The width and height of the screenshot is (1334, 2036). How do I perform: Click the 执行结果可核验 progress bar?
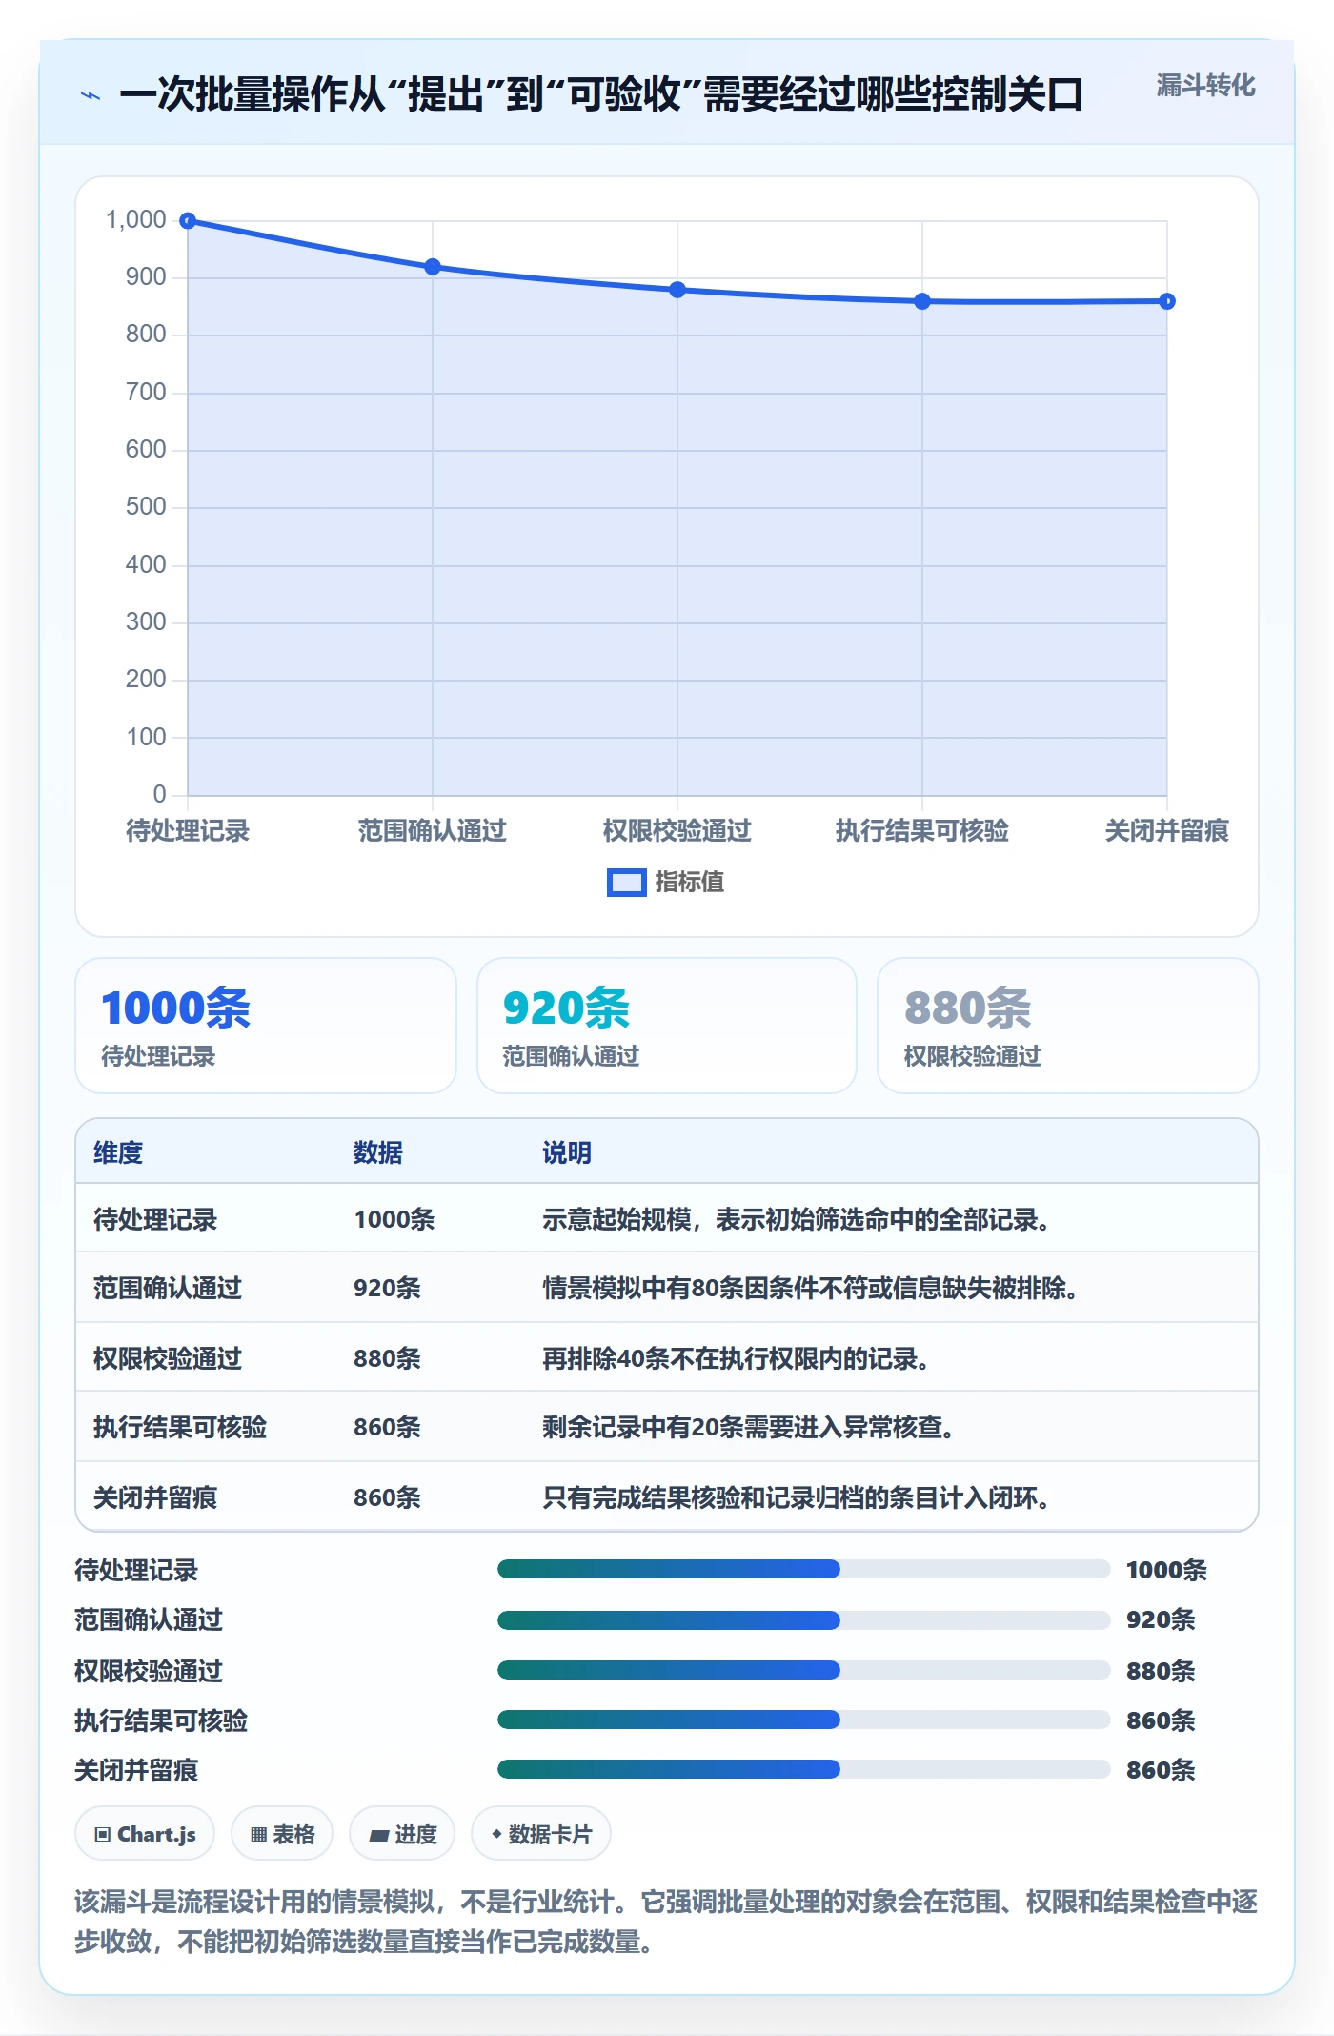(803, 1720)
